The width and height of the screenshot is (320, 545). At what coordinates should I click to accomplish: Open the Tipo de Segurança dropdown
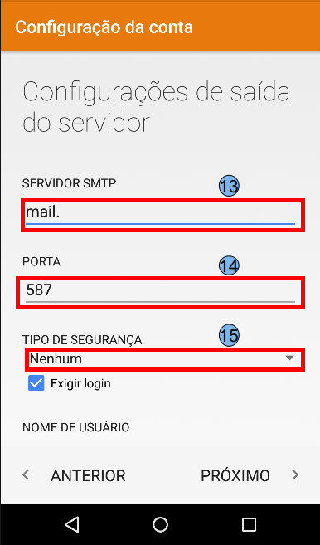click(x=165, y=359)
